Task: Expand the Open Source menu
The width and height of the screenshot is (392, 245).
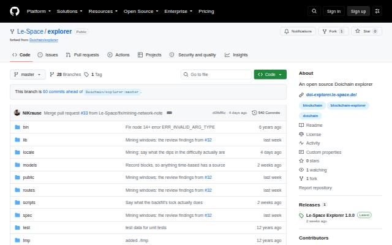Action: click(x=141, y=11)
